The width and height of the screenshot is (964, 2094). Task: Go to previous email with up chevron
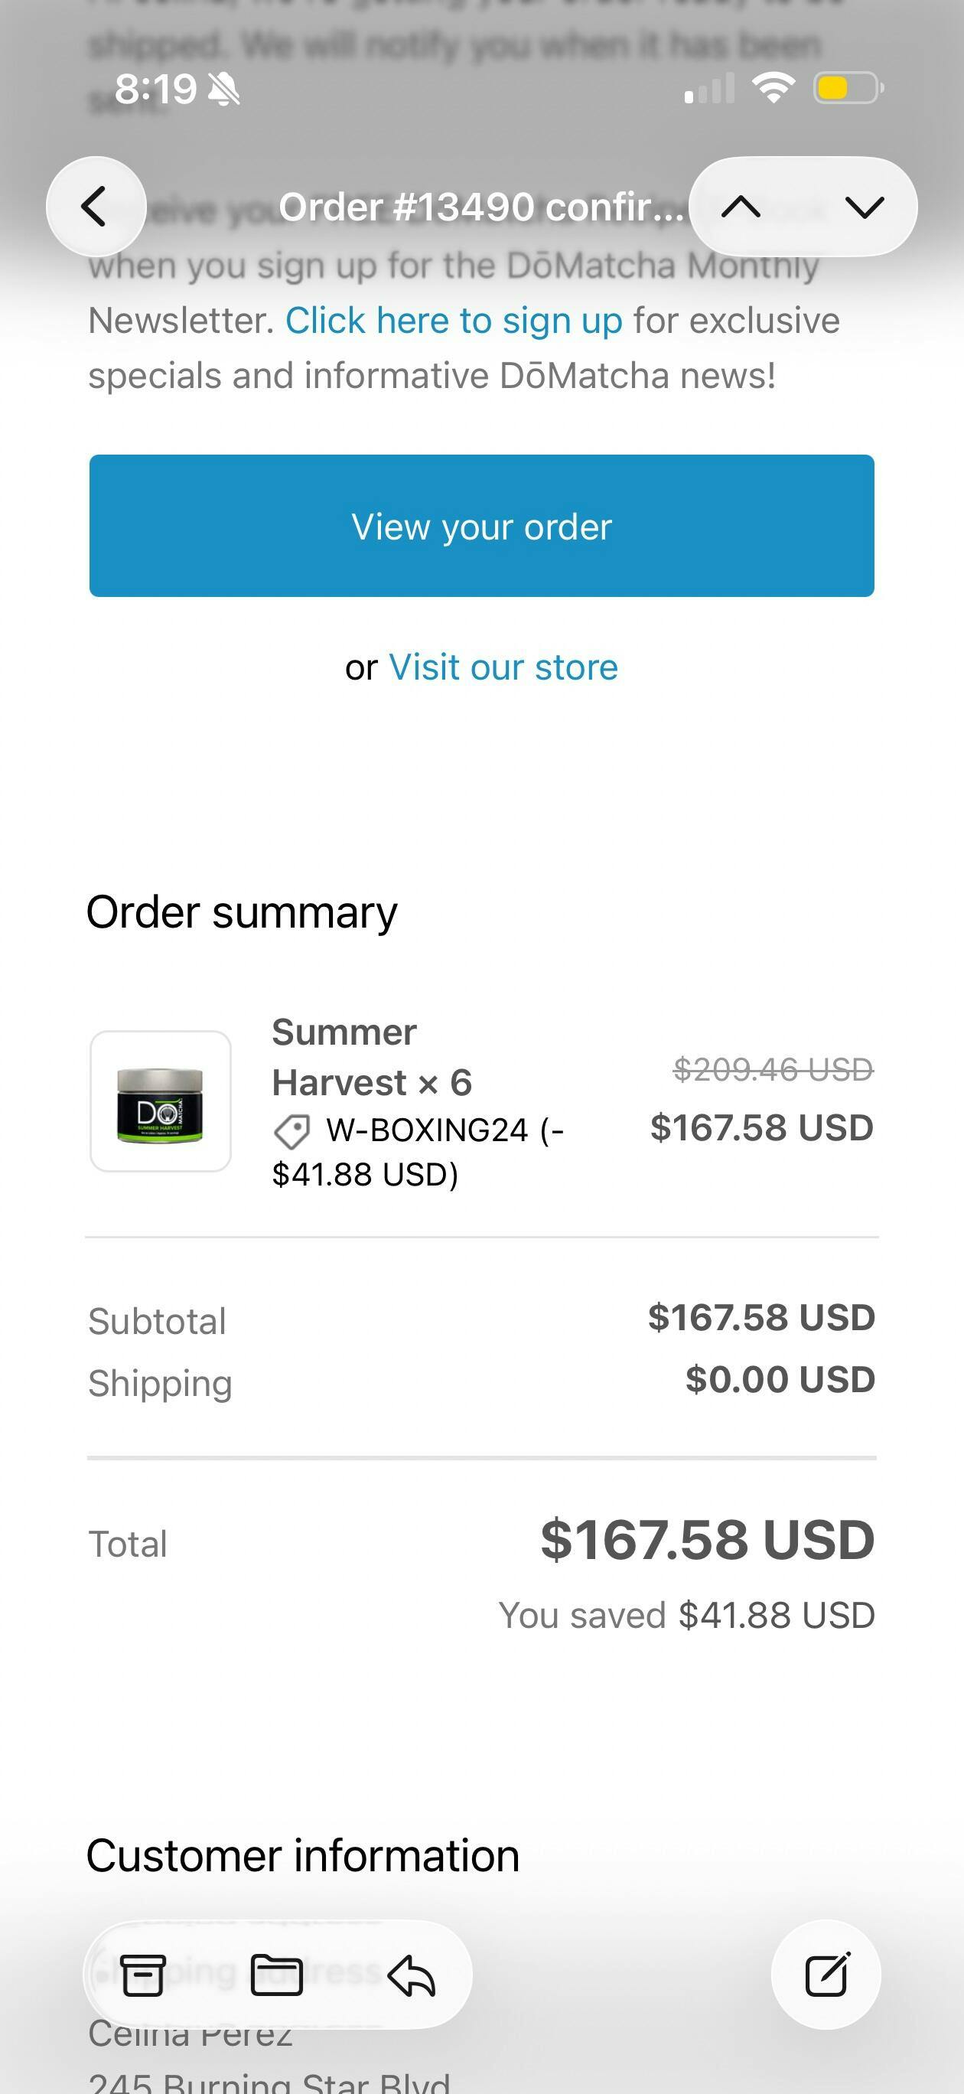741,207
